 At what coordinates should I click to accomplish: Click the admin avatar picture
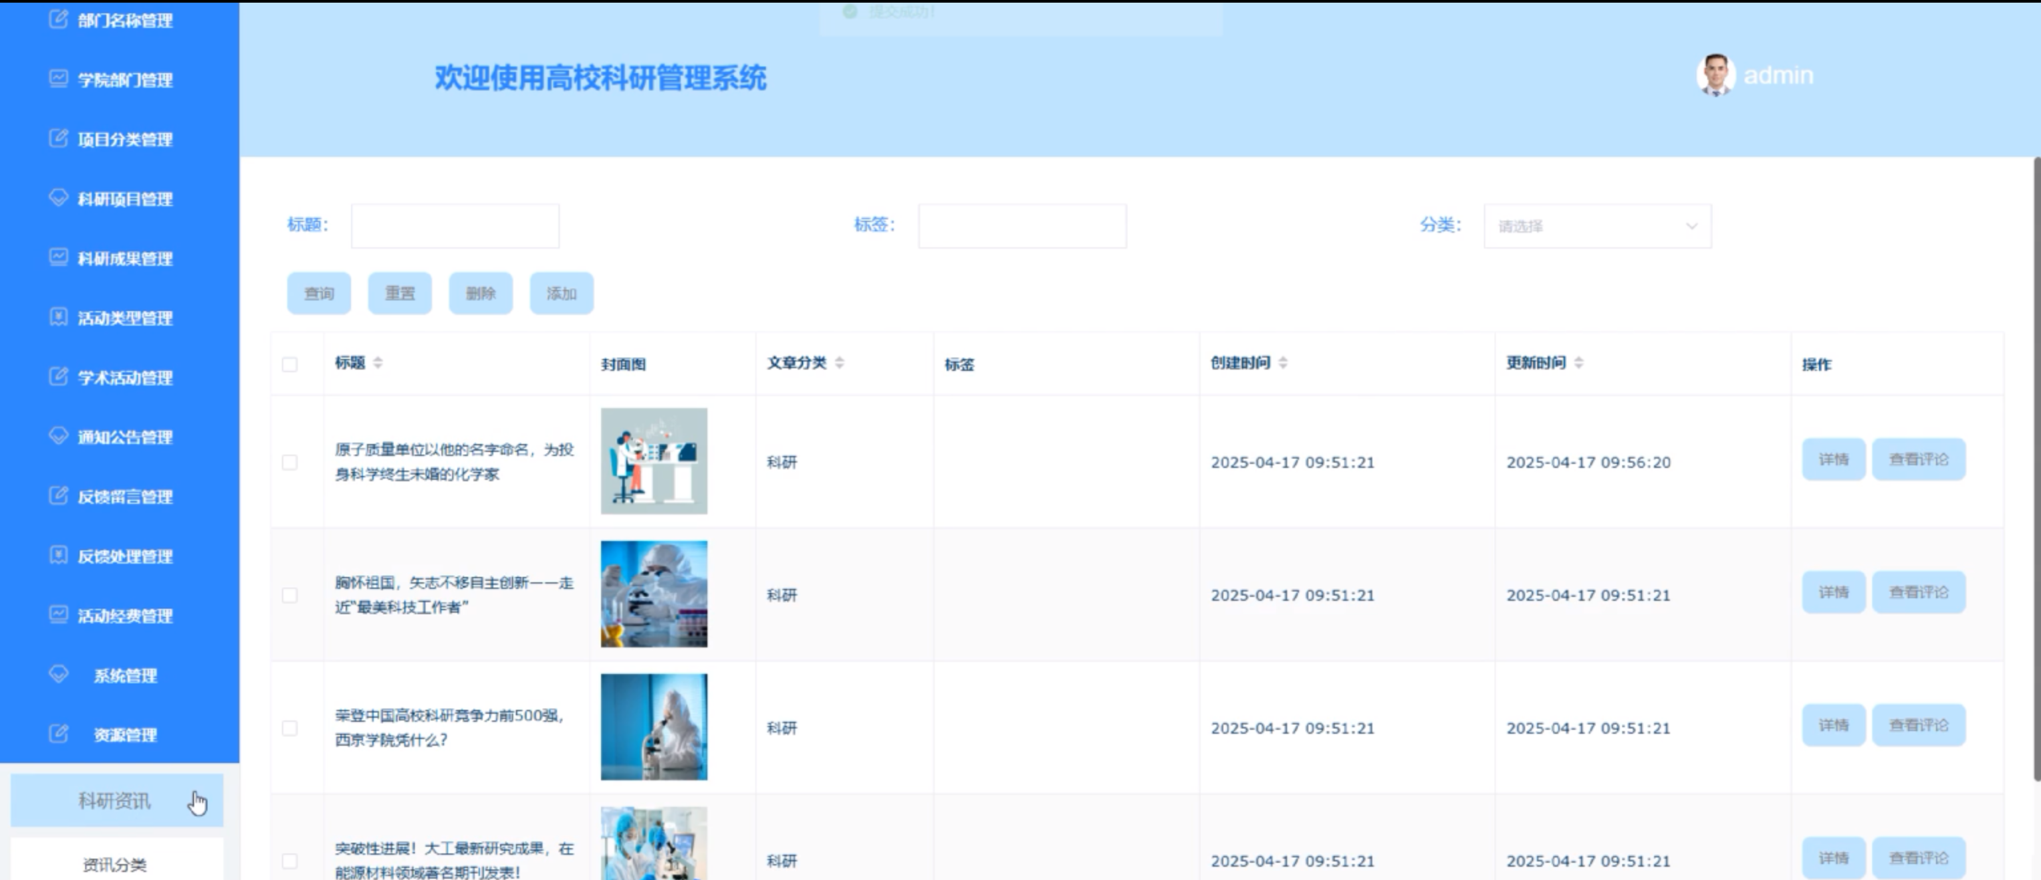[1715, 75]
